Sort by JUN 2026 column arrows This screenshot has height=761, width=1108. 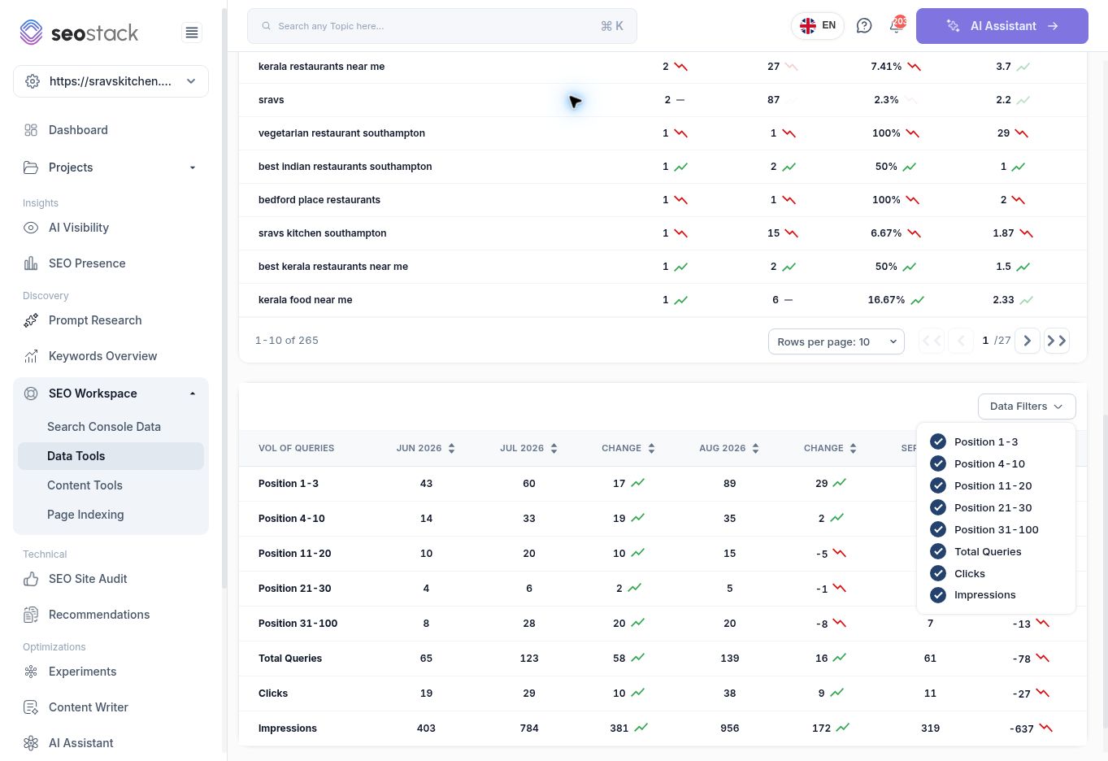tap(451, 448)
